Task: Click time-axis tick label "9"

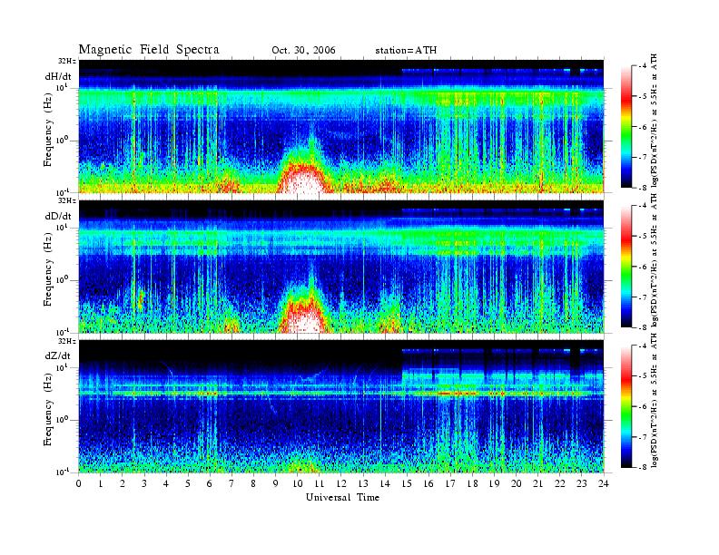Action: pyautogui.click(x=276, y=483)
